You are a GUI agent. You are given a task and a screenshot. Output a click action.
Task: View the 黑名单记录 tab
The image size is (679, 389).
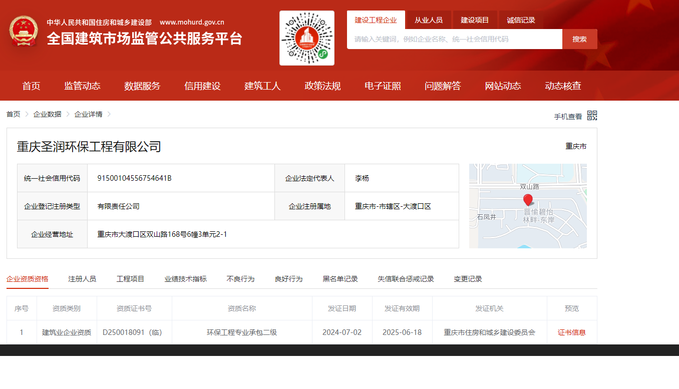(x=340, y=279)
